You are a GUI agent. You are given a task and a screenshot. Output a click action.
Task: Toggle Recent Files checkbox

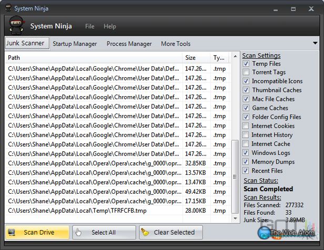(246, 171)
